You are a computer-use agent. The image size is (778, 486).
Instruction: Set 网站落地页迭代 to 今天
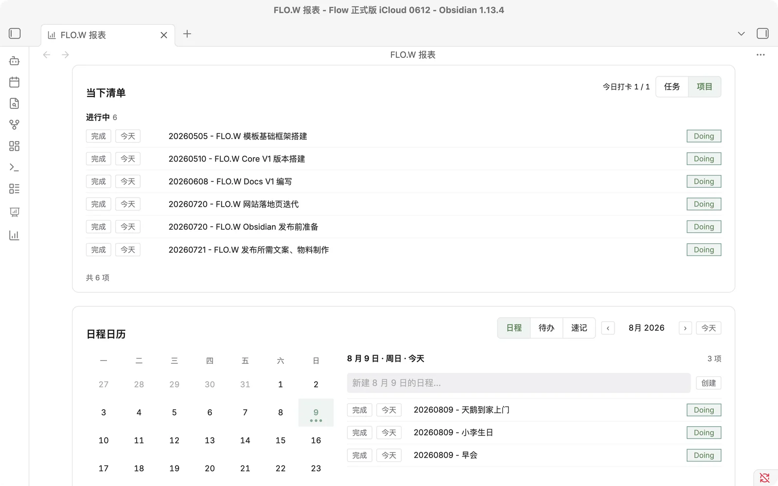pyautogui.click(x=128, y=204)
